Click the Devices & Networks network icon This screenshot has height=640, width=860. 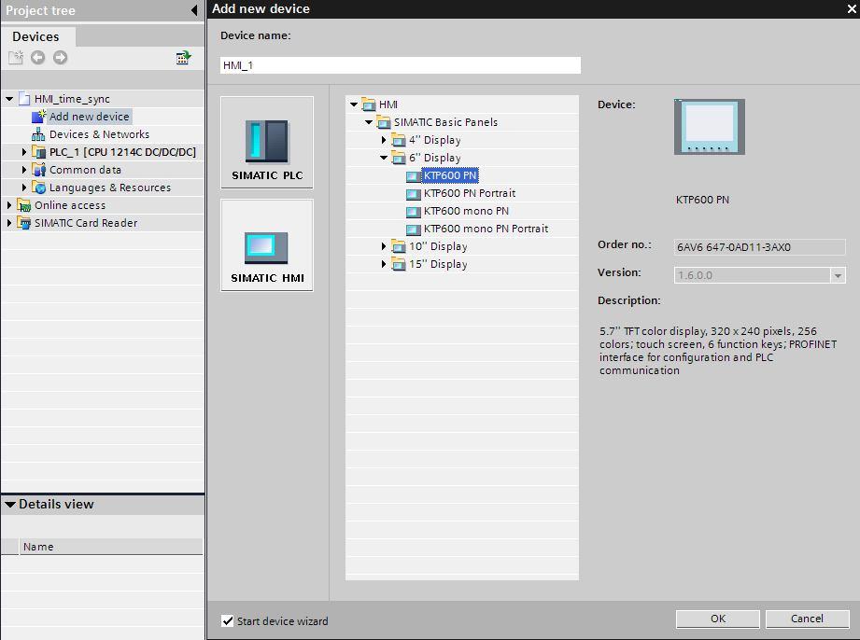pos(38,134)
